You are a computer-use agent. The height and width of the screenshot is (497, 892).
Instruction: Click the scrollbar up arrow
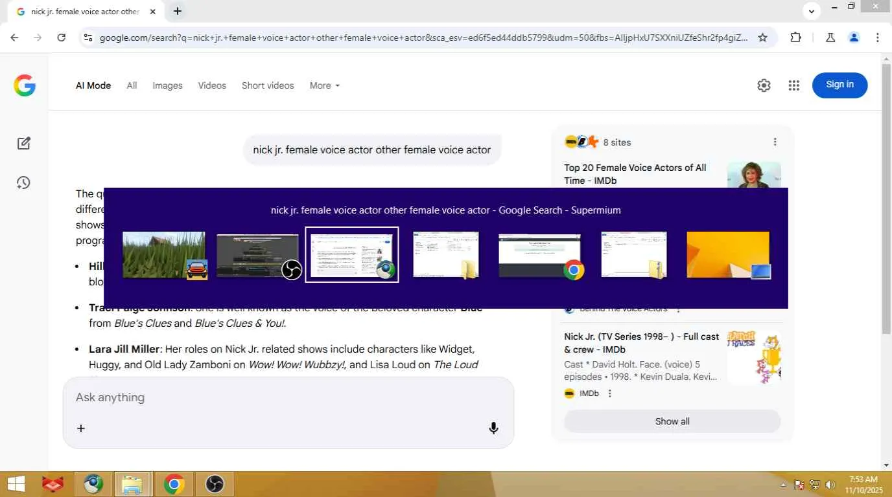pyautogui.click(x=886, y=60)
